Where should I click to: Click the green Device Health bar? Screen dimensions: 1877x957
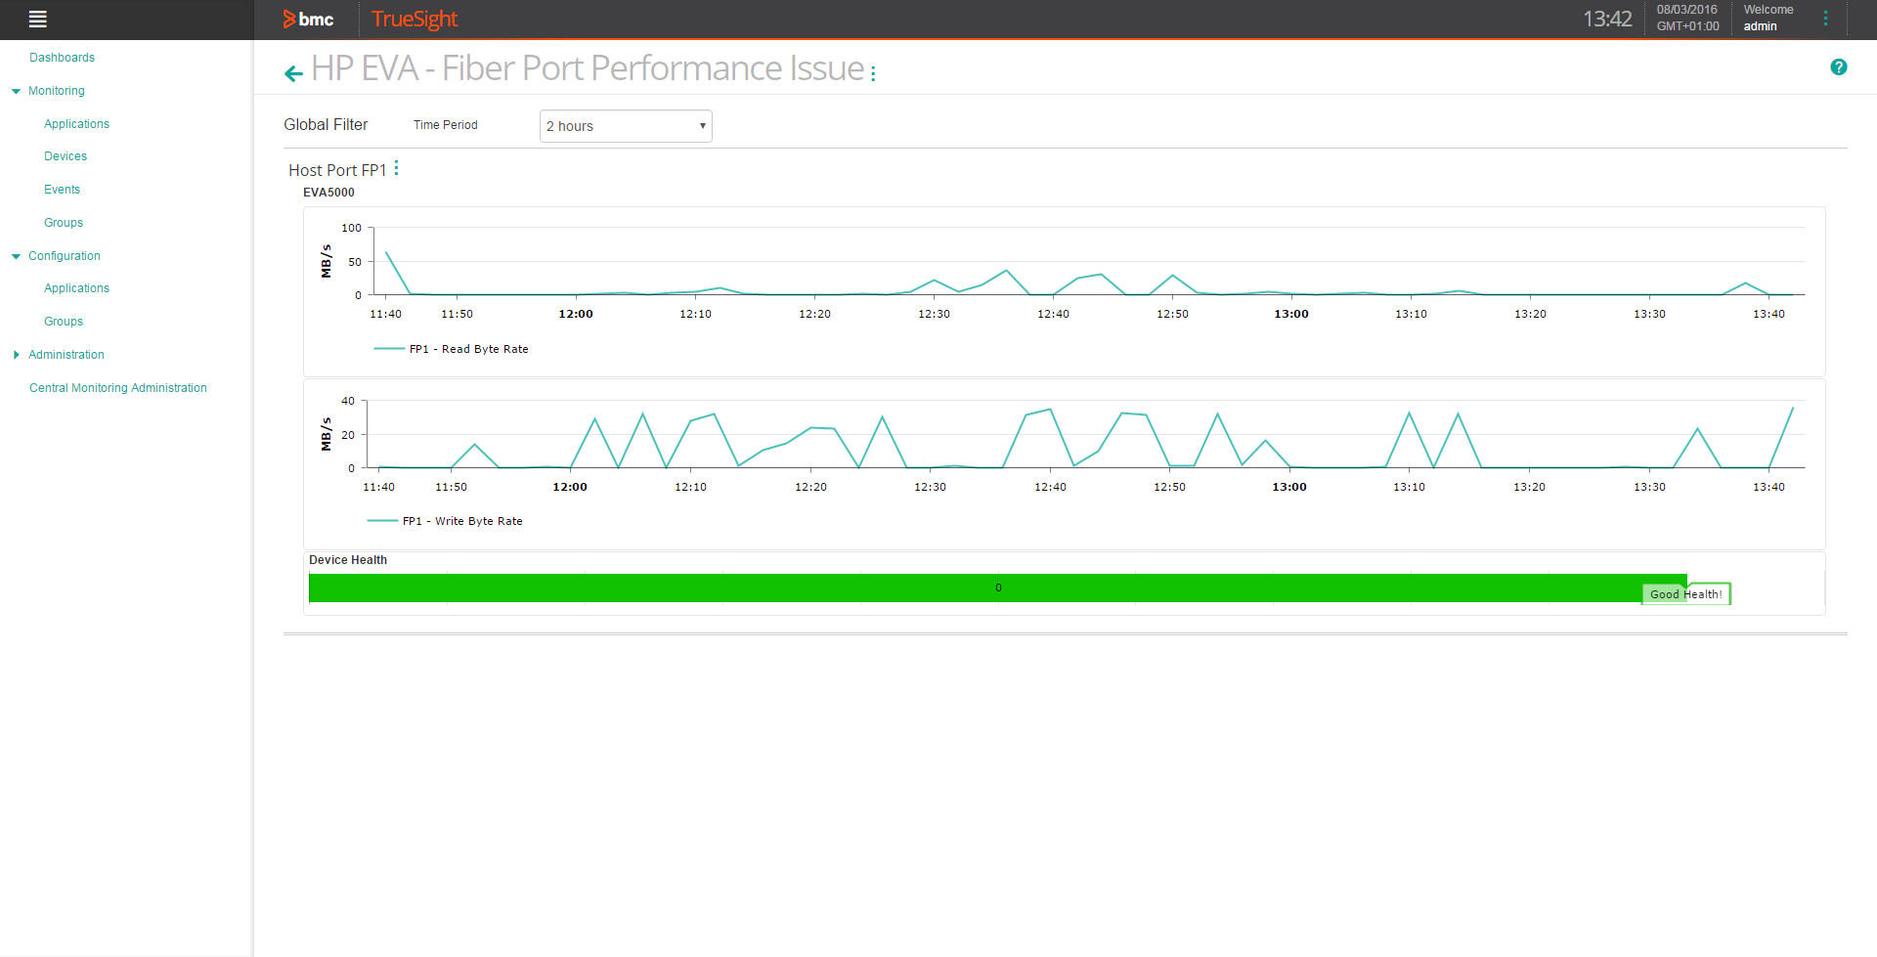click(x=997, y=587)
